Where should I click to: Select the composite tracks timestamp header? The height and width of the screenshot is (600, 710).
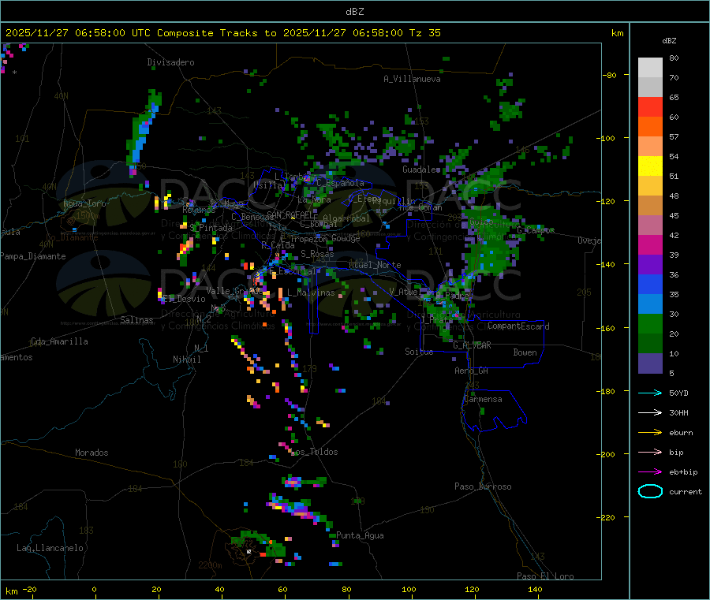tap(223, 33)
